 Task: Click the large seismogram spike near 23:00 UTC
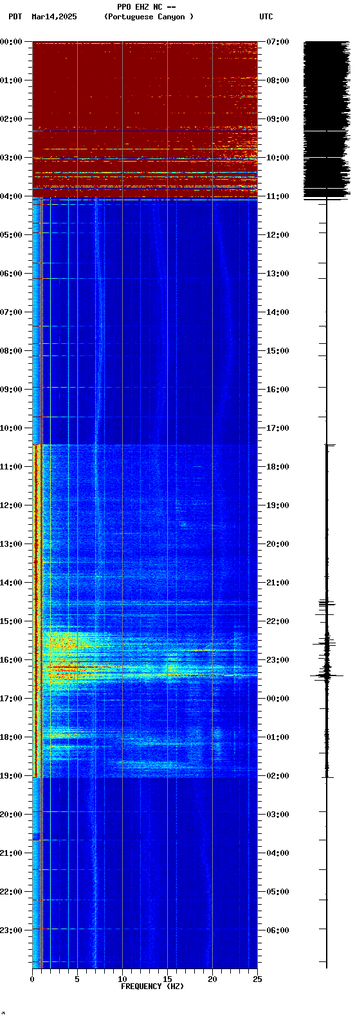coord(327,675)
